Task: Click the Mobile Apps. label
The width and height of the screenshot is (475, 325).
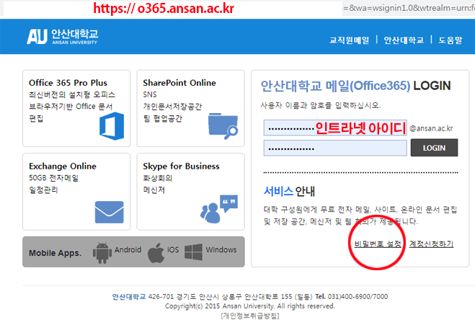Action: [x=55, y=253]
